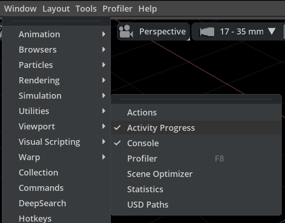Uncheck the Console menu option
The image size is (285, 223).
[x=143, y=143]
